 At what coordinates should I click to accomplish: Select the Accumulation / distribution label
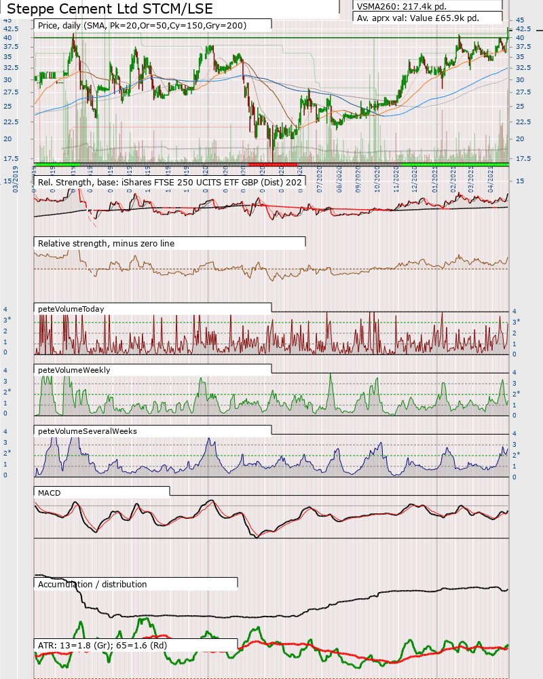92,584
